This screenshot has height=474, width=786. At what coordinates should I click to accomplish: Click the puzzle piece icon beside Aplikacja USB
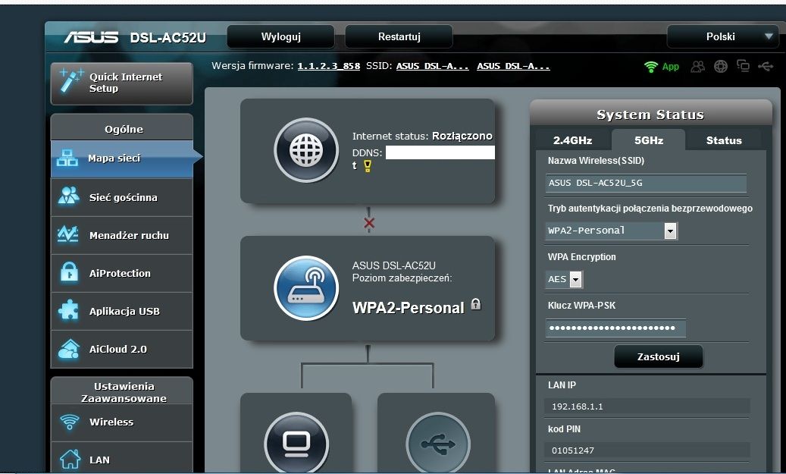(68, 310)
